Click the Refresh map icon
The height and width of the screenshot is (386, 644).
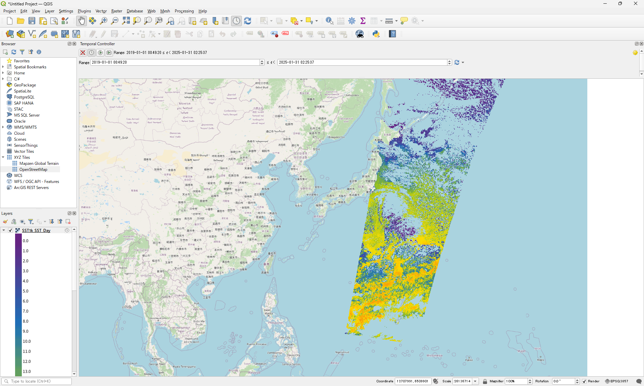[x=248, y=21]
